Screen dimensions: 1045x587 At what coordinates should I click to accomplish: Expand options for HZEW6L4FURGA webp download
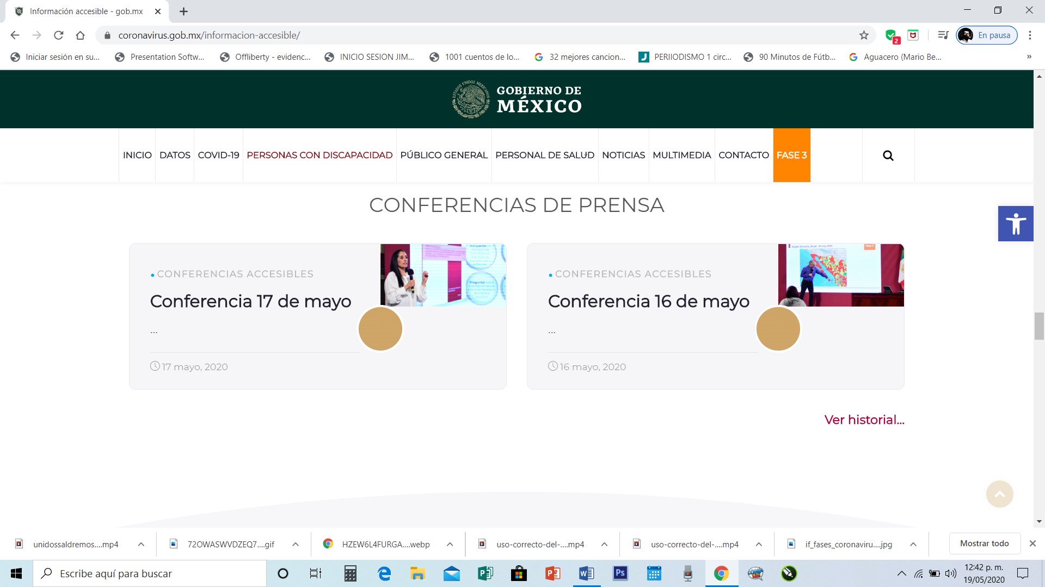coord(450,544)
